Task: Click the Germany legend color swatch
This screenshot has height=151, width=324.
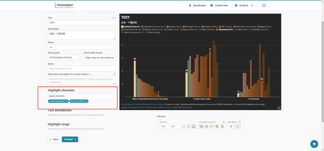Action: pyautogui.click(x=217, y=30)
